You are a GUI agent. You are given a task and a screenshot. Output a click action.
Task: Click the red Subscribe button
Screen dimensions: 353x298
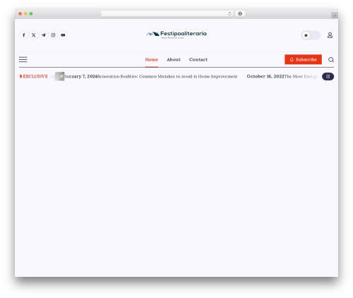click(303, 59)
